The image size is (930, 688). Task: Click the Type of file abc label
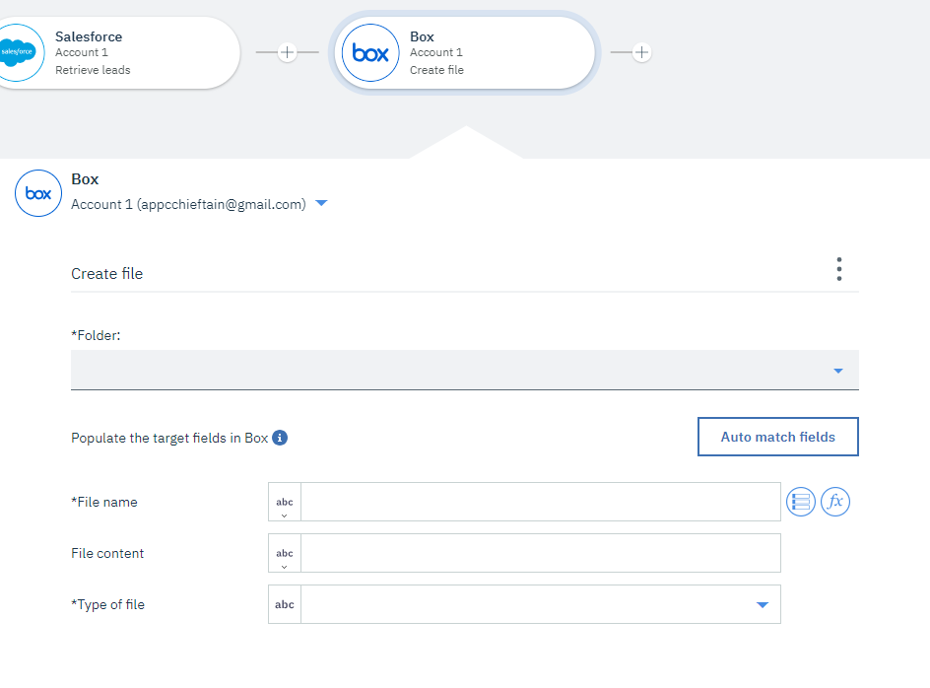pos(285,604)
